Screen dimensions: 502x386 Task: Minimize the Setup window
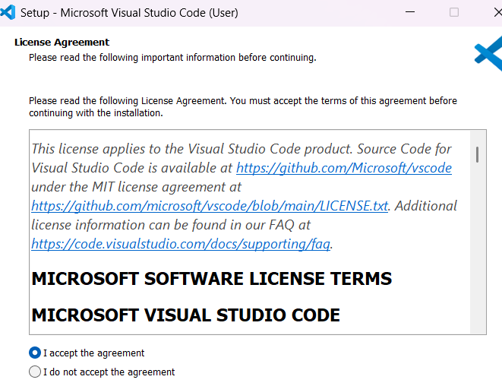410,12
